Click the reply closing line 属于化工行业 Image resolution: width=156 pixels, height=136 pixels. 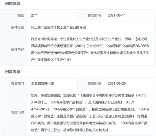[x=70, y=130]
